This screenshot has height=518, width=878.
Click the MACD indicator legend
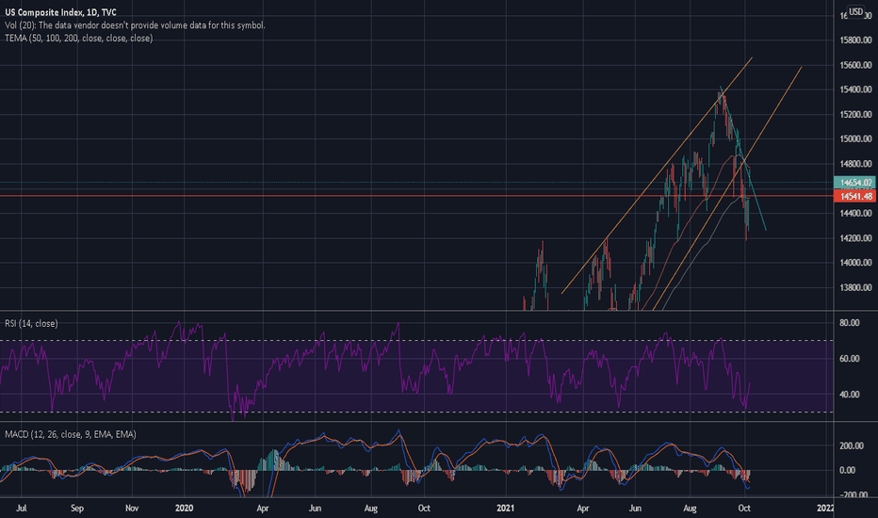click(71, 434)
